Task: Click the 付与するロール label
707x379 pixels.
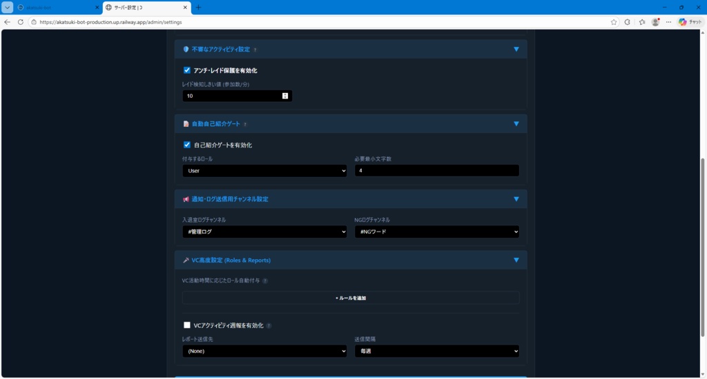Action: [197, 159]
